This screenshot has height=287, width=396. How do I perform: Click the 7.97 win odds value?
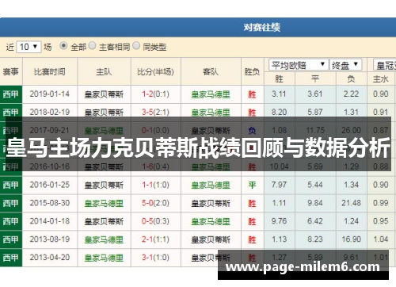(x=279, y=185)
